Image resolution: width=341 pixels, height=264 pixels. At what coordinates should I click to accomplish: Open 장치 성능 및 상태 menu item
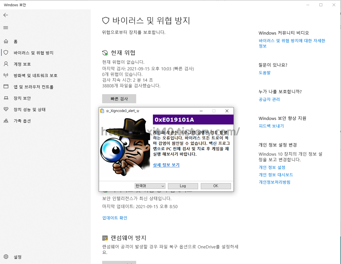click(x=30, y=109)
